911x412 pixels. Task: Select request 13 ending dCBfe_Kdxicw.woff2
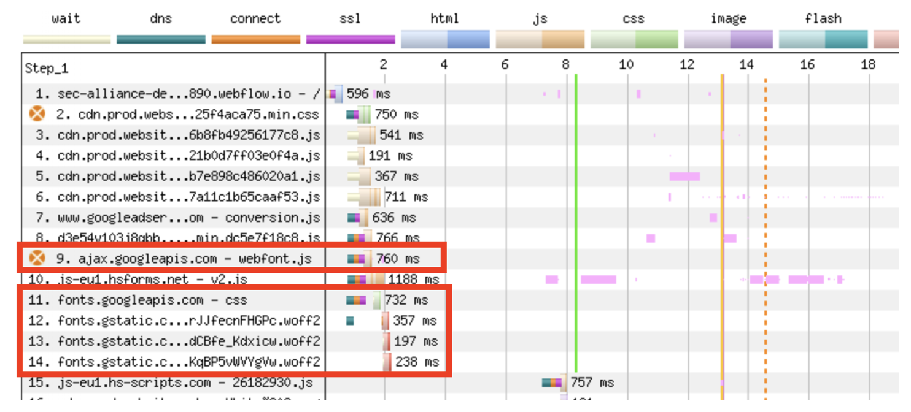coord(174,341)
